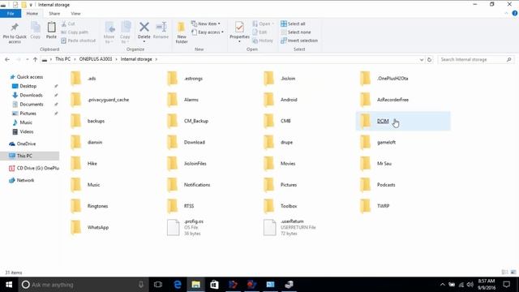
Task: Click This PC in address bar
Action: 62,59
